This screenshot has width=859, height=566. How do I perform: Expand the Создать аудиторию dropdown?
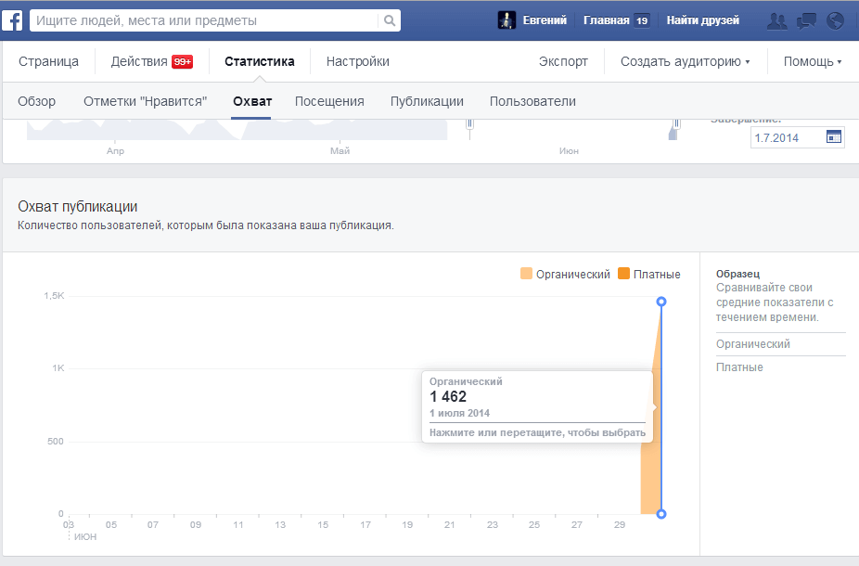[685, 61]
